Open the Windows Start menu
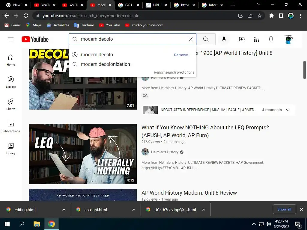 pyautogui.click(x=7, y=224)
